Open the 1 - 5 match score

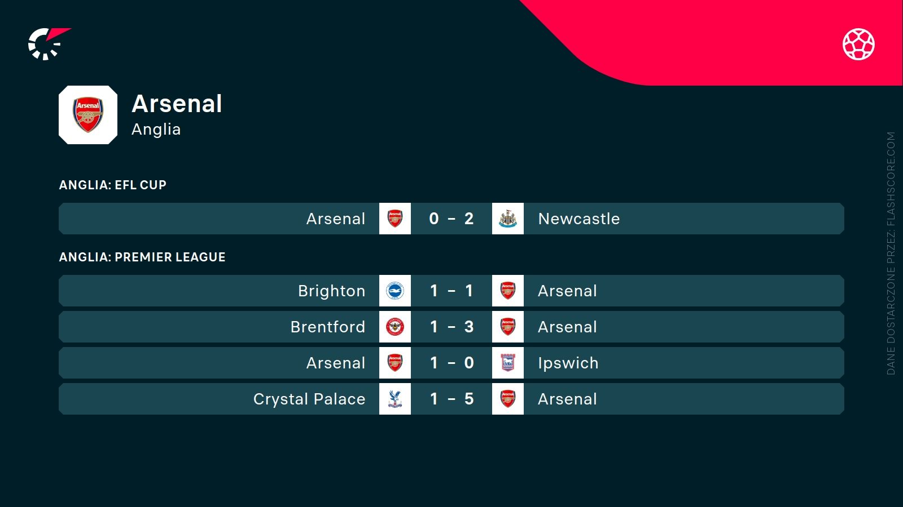451,399
